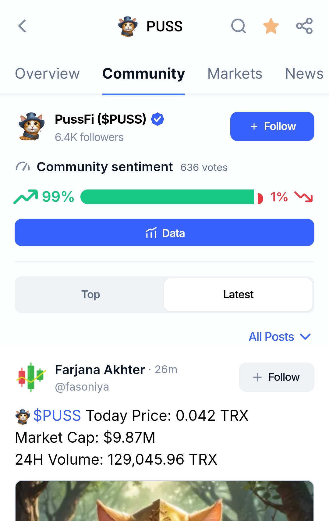The height and width of the screenshot is (521, 329).
Task: Click the green community sentiment bar
Action: coord(167,197)
